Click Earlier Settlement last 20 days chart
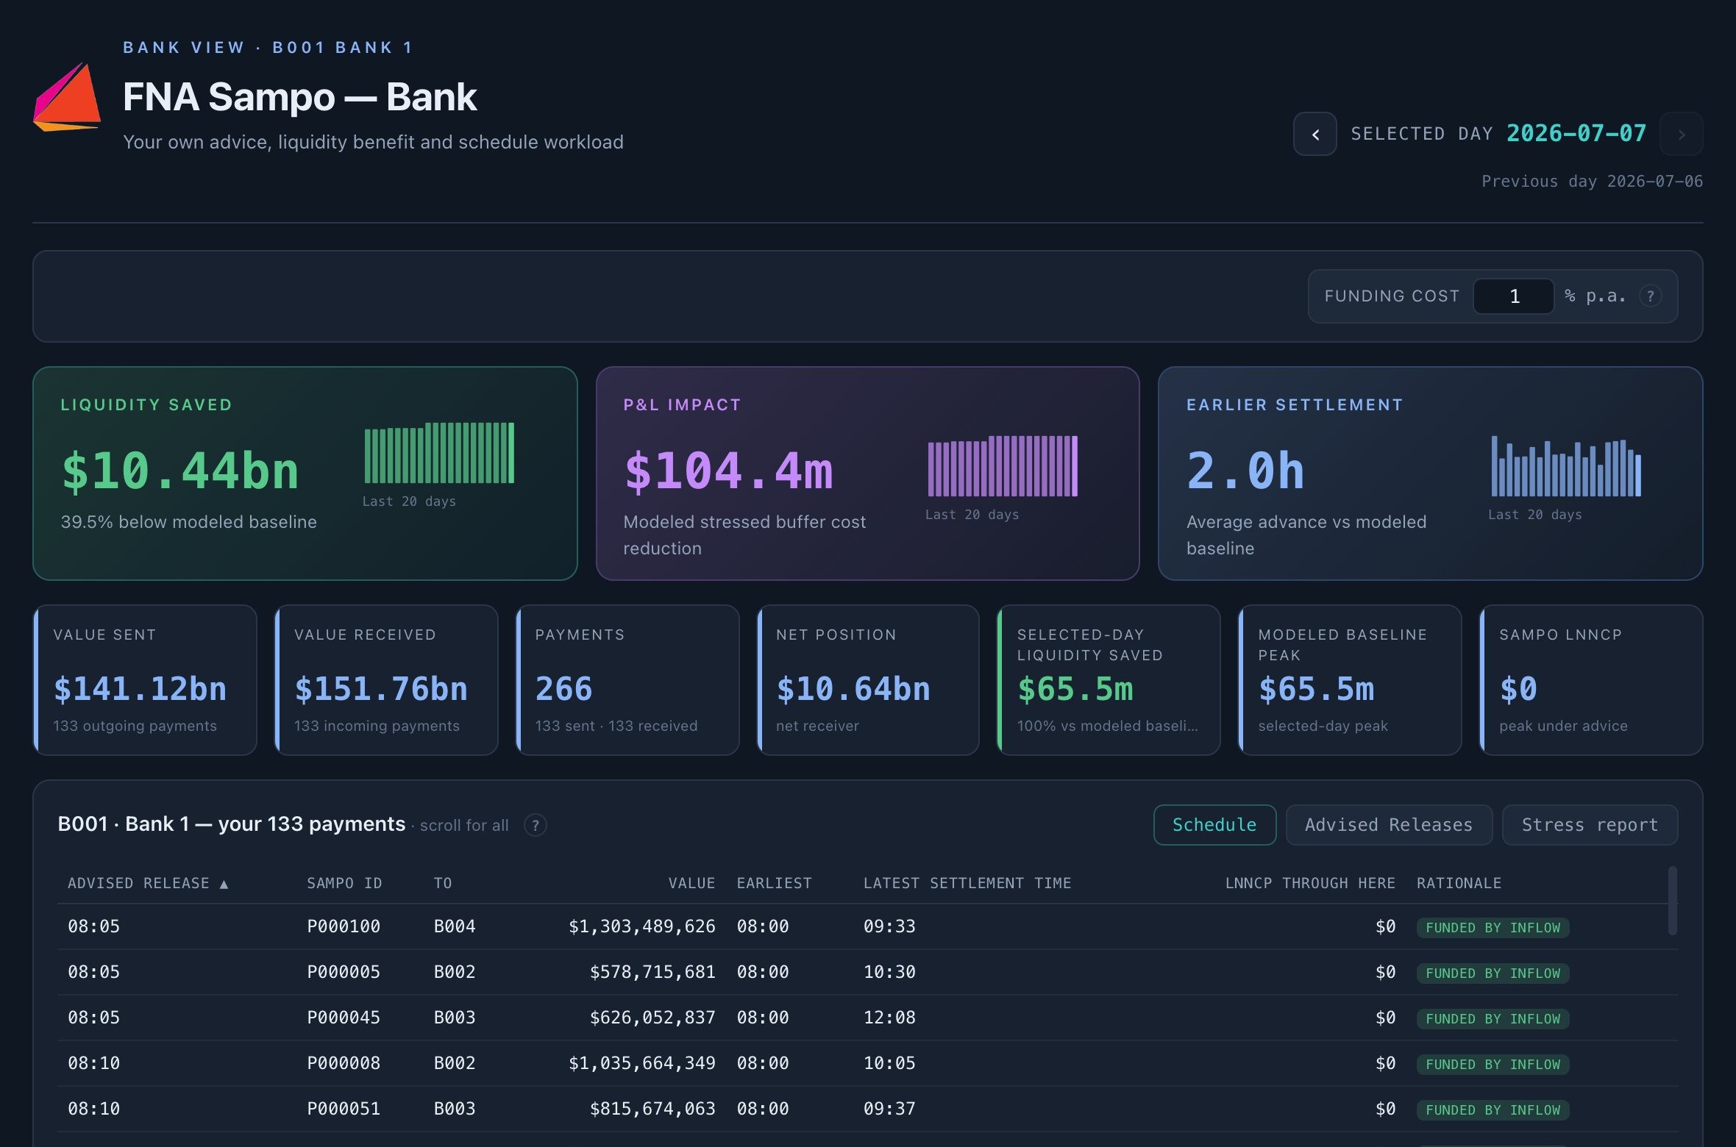The width and height of the screenshot is (1736, 1147). point(1566,466)
